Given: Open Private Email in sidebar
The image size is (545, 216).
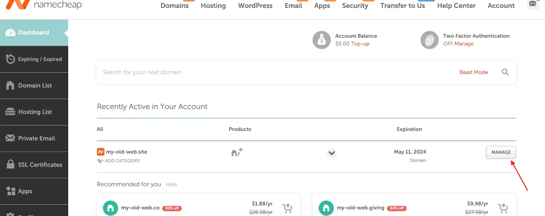Looking at the screenshot, I should pos(34,138).
